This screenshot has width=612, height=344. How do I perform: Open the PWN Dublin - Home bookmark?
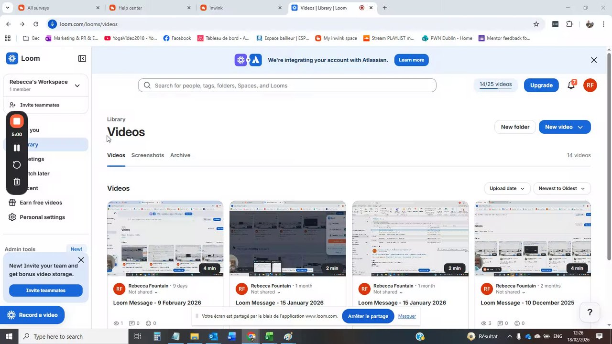447,38
